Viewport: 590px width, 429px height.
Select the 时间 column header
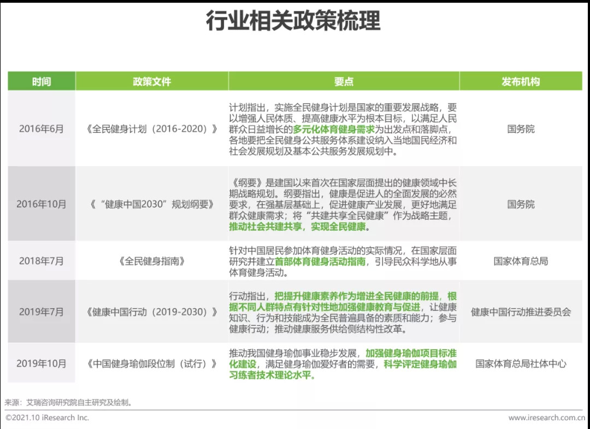click(42, 81)
